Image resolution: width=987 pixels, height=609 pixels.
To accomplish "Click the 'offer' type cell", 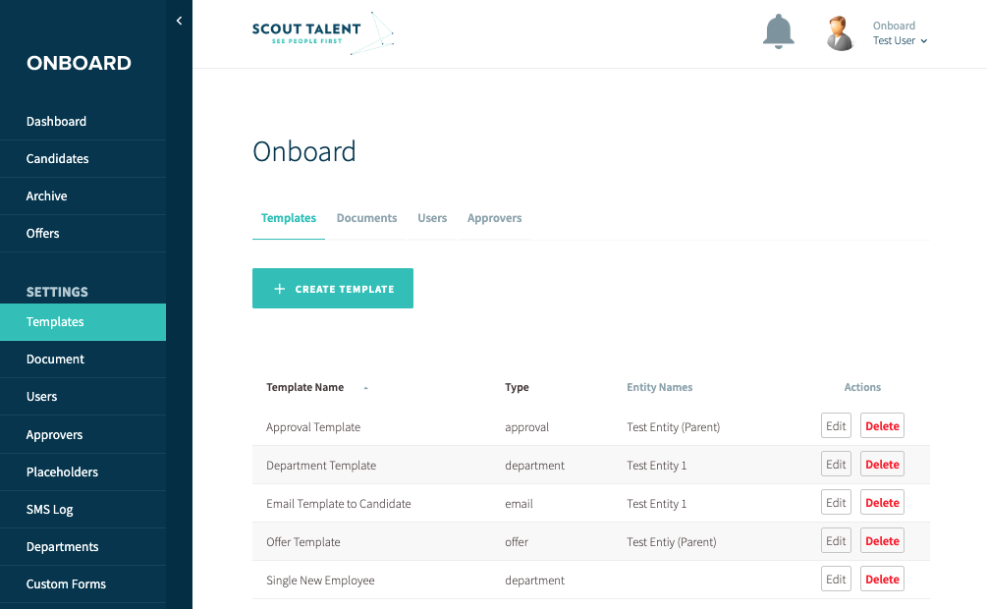I will click(x=517, y=542).
